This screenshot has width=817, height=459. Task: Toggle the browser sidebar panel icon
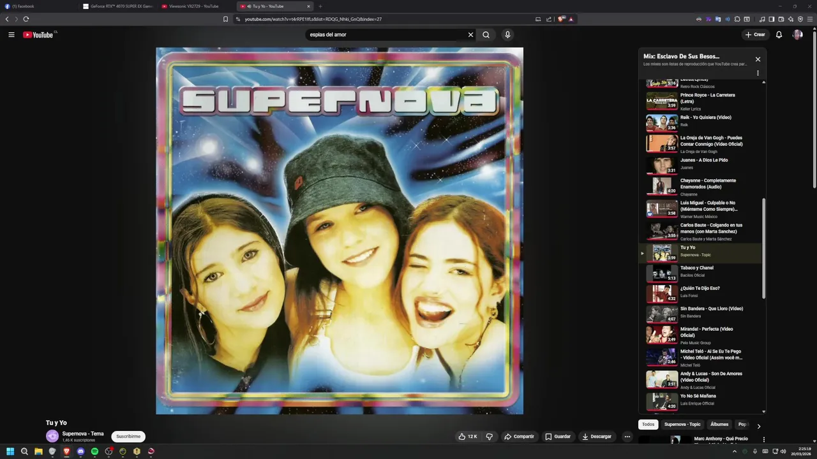point(772,19)
